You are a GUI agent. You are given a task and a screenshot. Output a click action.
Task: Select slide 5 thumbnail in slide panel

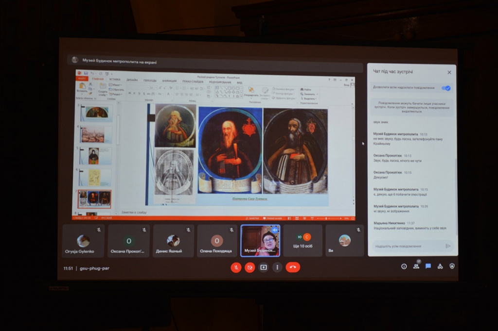[95, 156]
